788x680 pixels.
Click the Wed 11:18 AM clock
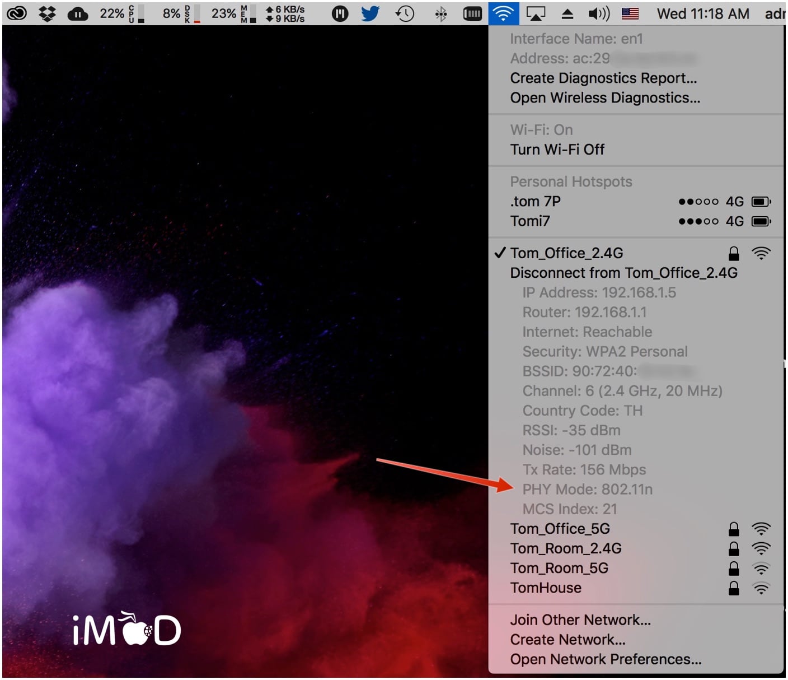702,13
